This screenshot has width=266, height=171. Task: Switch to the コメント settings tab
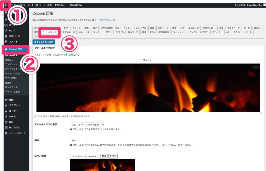[x=258, y=28]
